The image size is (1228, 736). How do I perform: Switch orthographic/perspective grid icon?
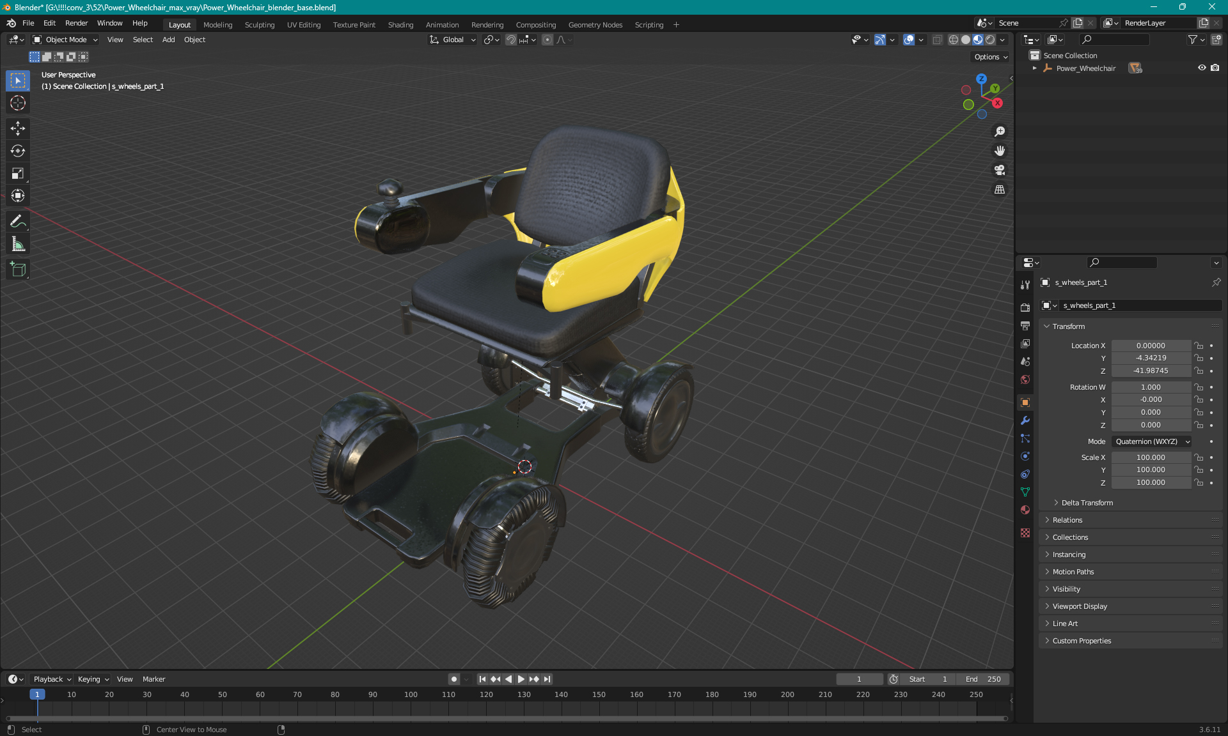click(1000, 190)
